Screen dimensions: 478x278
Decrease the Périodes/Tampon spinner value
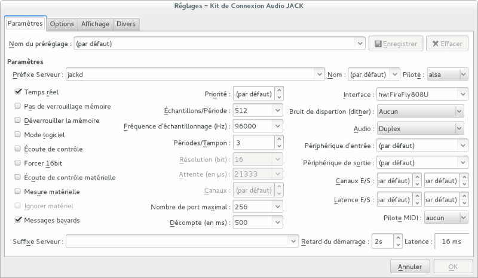(x=279, y=146)
